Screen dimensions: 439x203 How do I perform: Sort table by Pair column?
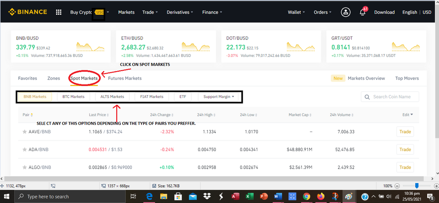(x=28, y=115)
